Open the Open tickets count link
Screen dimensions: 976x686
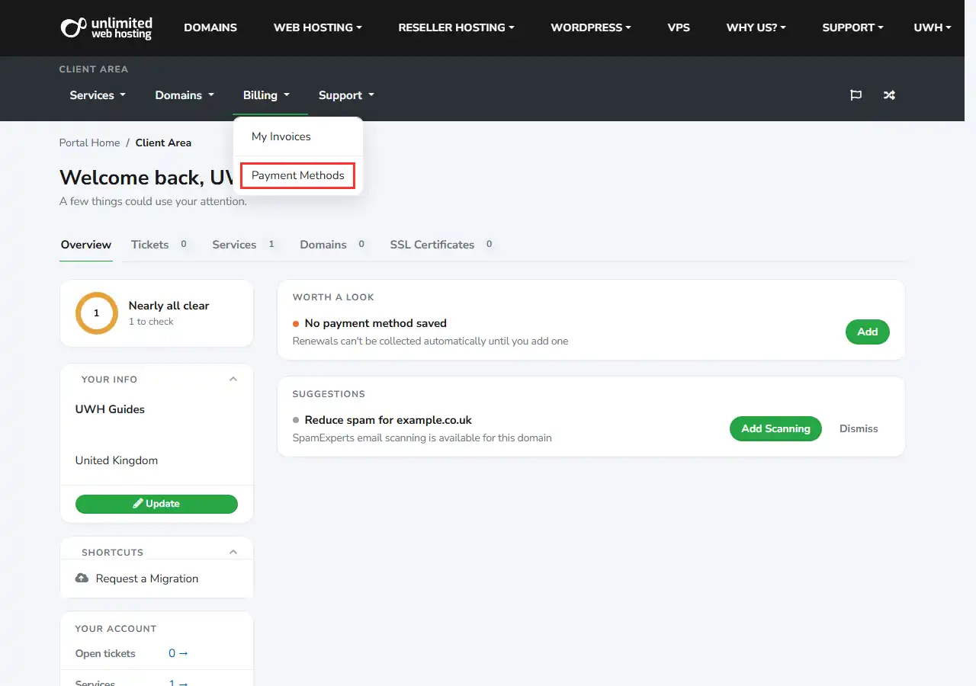click(x=178, y=653)
